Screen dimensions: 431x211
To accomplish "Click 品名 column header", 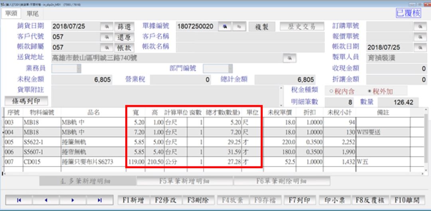I will [x=93, y=113].
